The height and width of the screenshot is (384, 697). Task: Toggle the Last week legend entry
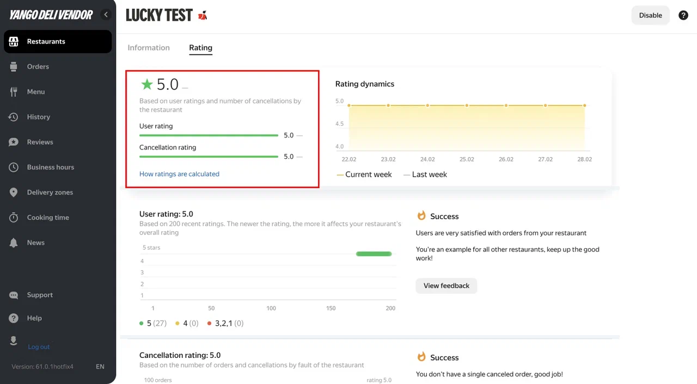point(425,175)
